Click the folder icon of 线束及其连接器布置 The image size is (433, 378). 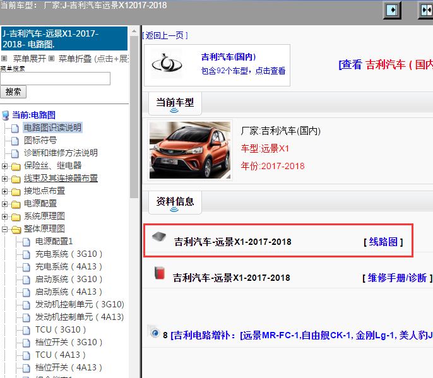pos(16,179)
